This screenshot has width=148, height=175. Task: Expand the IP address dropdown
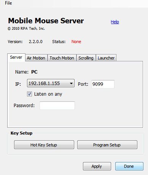(51, 83)
